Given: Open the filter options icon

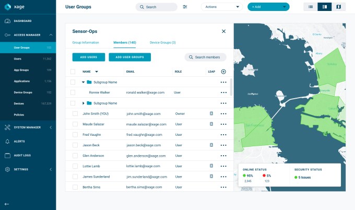Looking at the screenshot, I should [x=185, y=7].
